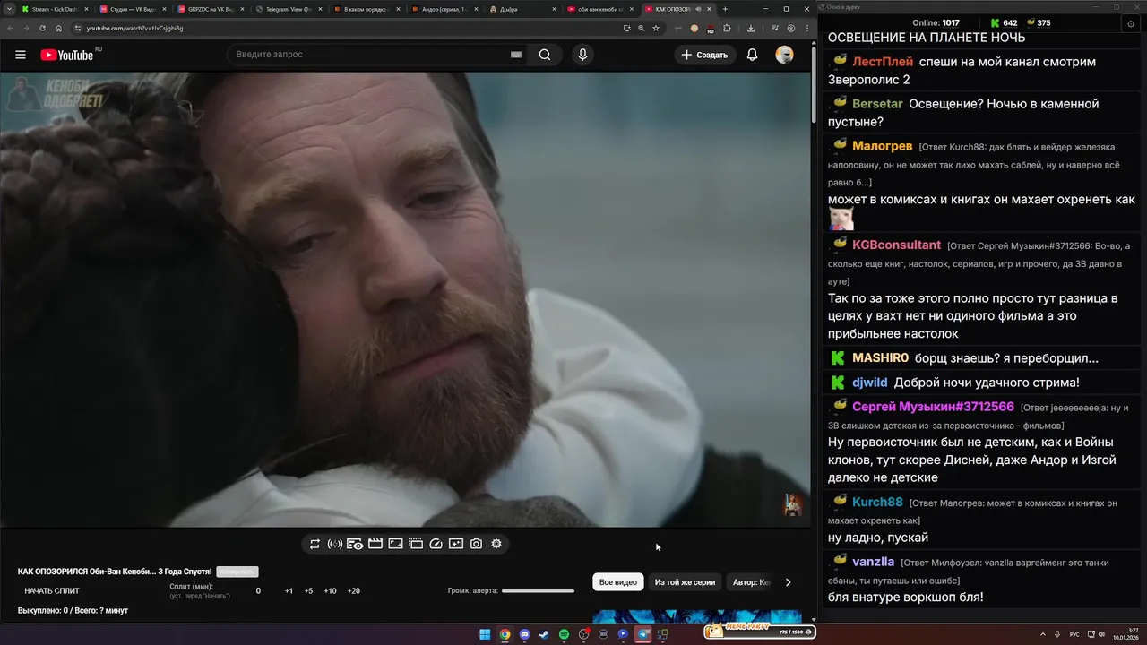The width and height of the screenshot is (1147, 645).
Task: Click the YouTube search magnifier button
Action: [545, 55]
